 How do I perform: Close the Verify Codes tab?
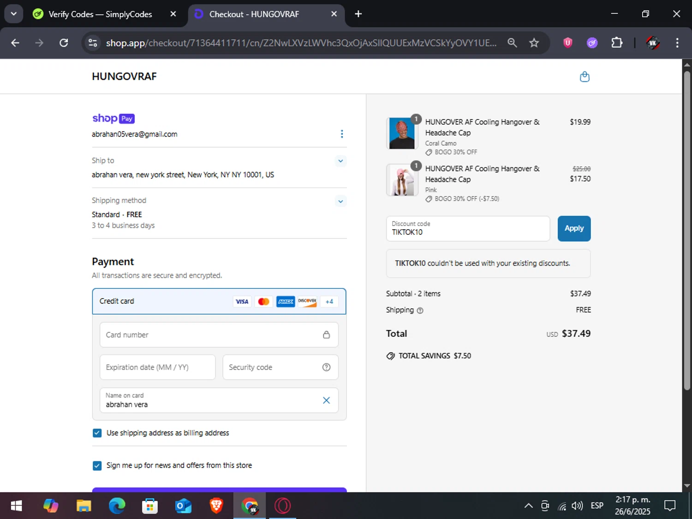173,14
